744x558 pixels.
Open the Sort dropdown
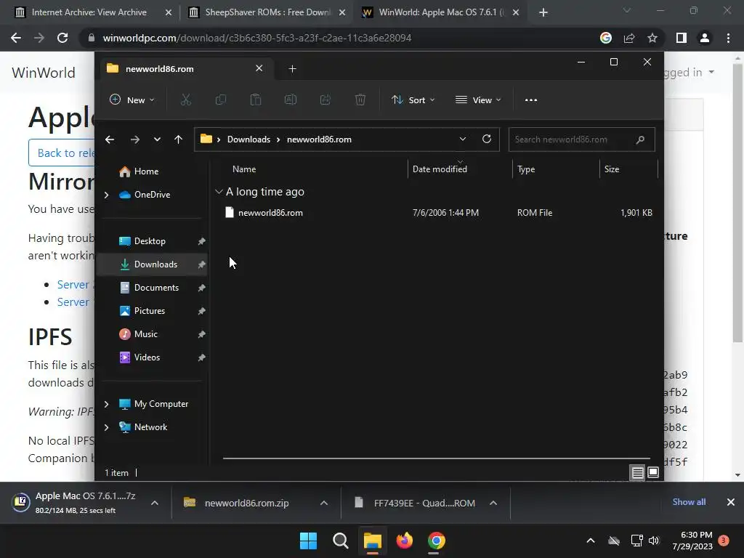[413, 100]
